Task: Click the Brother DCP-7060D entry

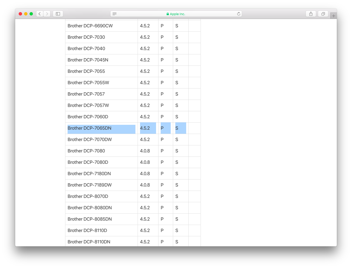Action: point(88,117)
